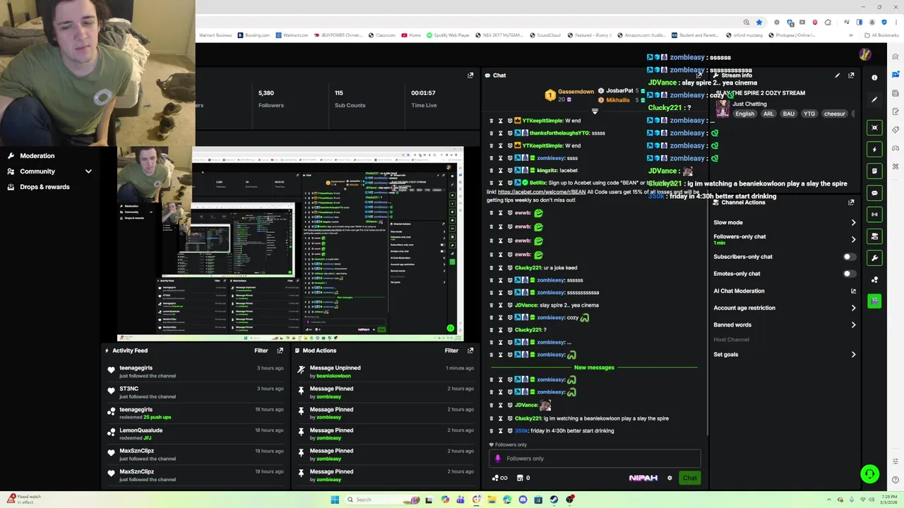904x508 pixels.
Task: Click the YTG stream tag
Action: 809,114
